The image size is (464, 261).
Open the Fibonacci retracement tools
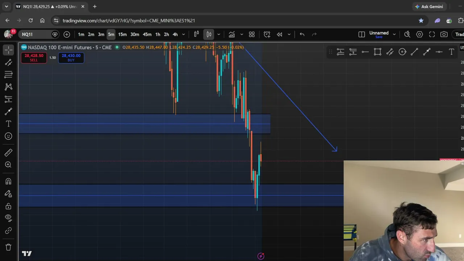coord(8,74)
